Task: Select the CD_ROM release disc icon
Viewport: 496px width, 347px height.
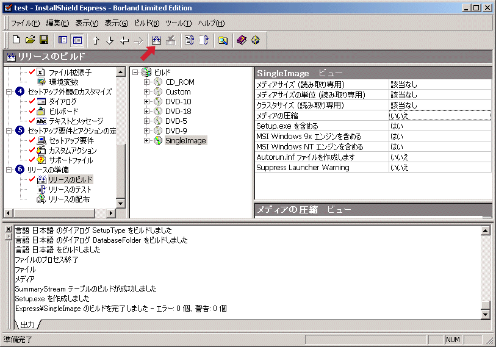Action: [x=158, y=82]
